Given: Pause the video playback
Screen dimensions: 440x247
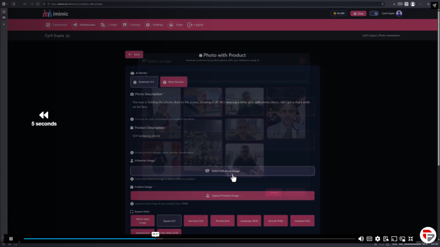Looking at the screenshot, I should [x=11, y=239].
